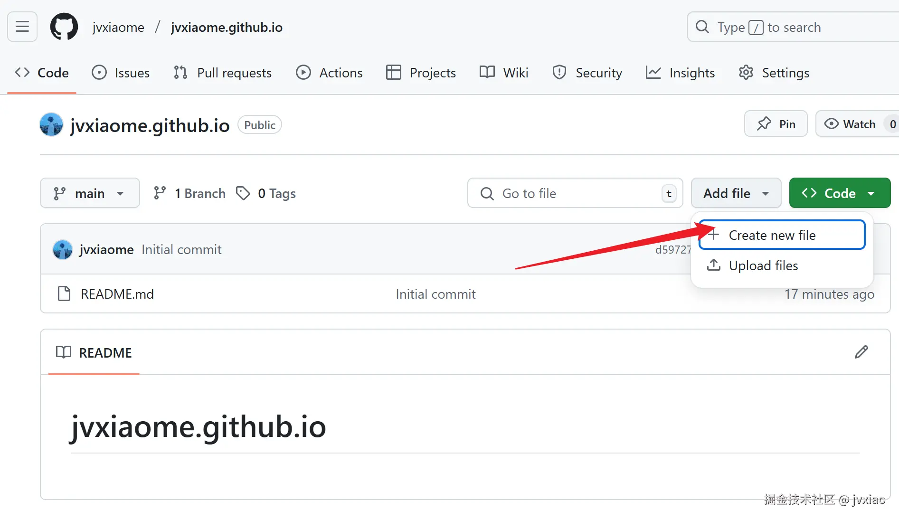The height and width of the screenshot is (520, 899).
Task: Open commit hash d59727
Action: coord(673,250)
